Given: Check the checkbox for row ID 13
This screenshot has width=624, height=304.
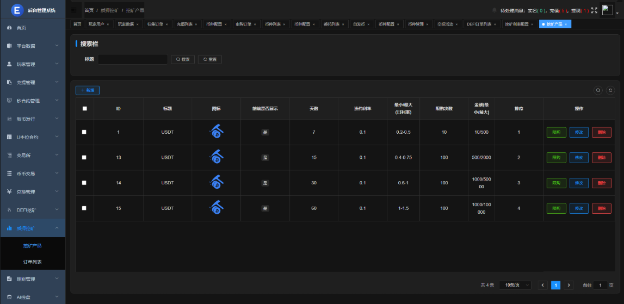Looking at the screenshot, I should [x=84, y=157].
